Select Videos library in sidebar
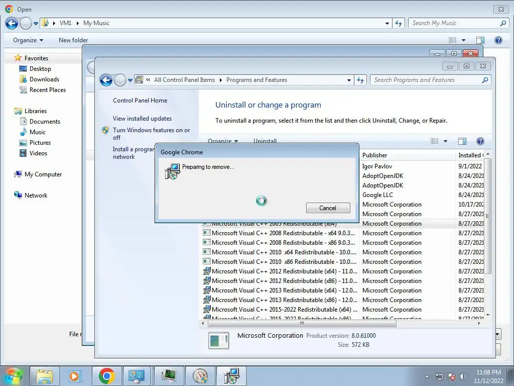Screen dimensions: 514x386 click(38, 153)
